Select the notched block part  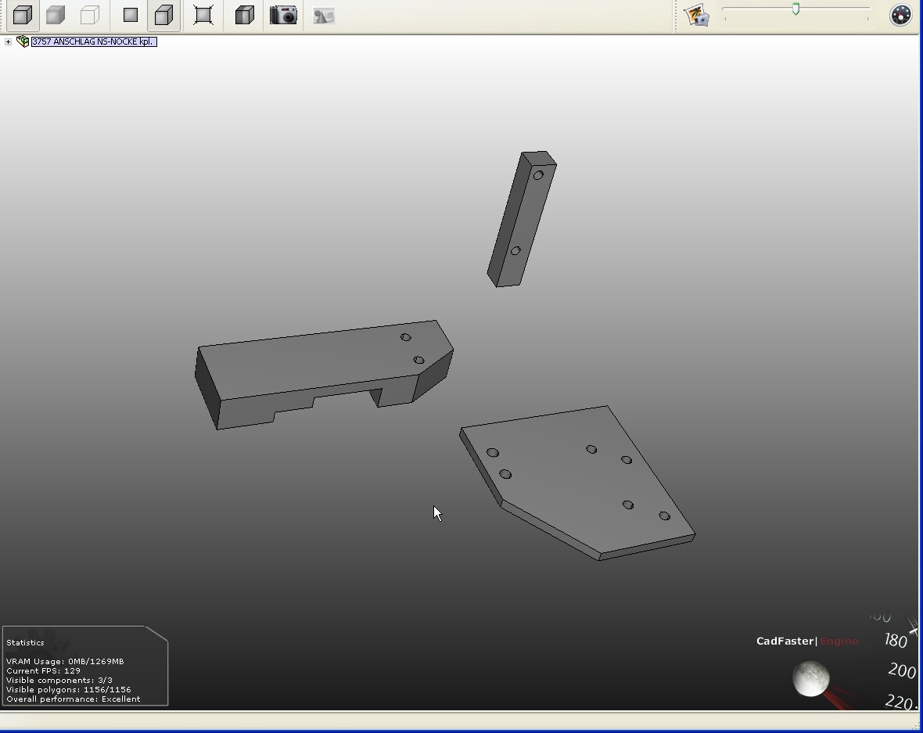(x=324, y=375)
